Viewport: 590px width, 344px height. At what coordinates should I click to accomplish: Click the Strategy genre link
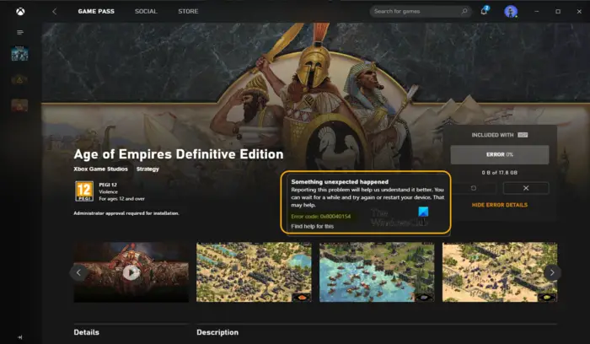coord(147,169)
